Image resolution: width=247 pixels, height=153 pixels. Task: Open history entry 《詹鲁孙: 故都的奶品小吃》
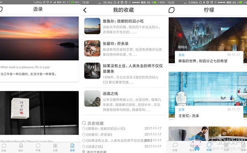(106, 129)
